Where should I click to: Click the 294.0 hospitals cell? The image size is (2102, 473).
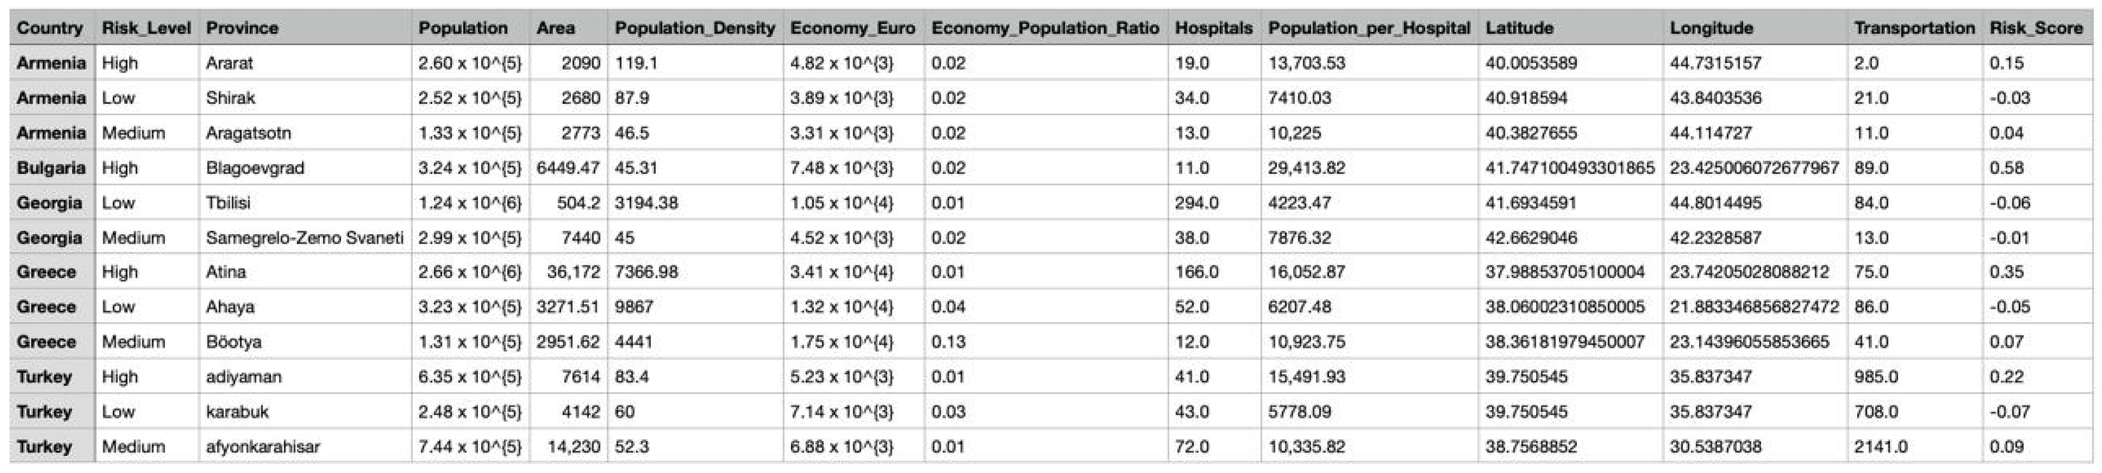pos(1196,203)
